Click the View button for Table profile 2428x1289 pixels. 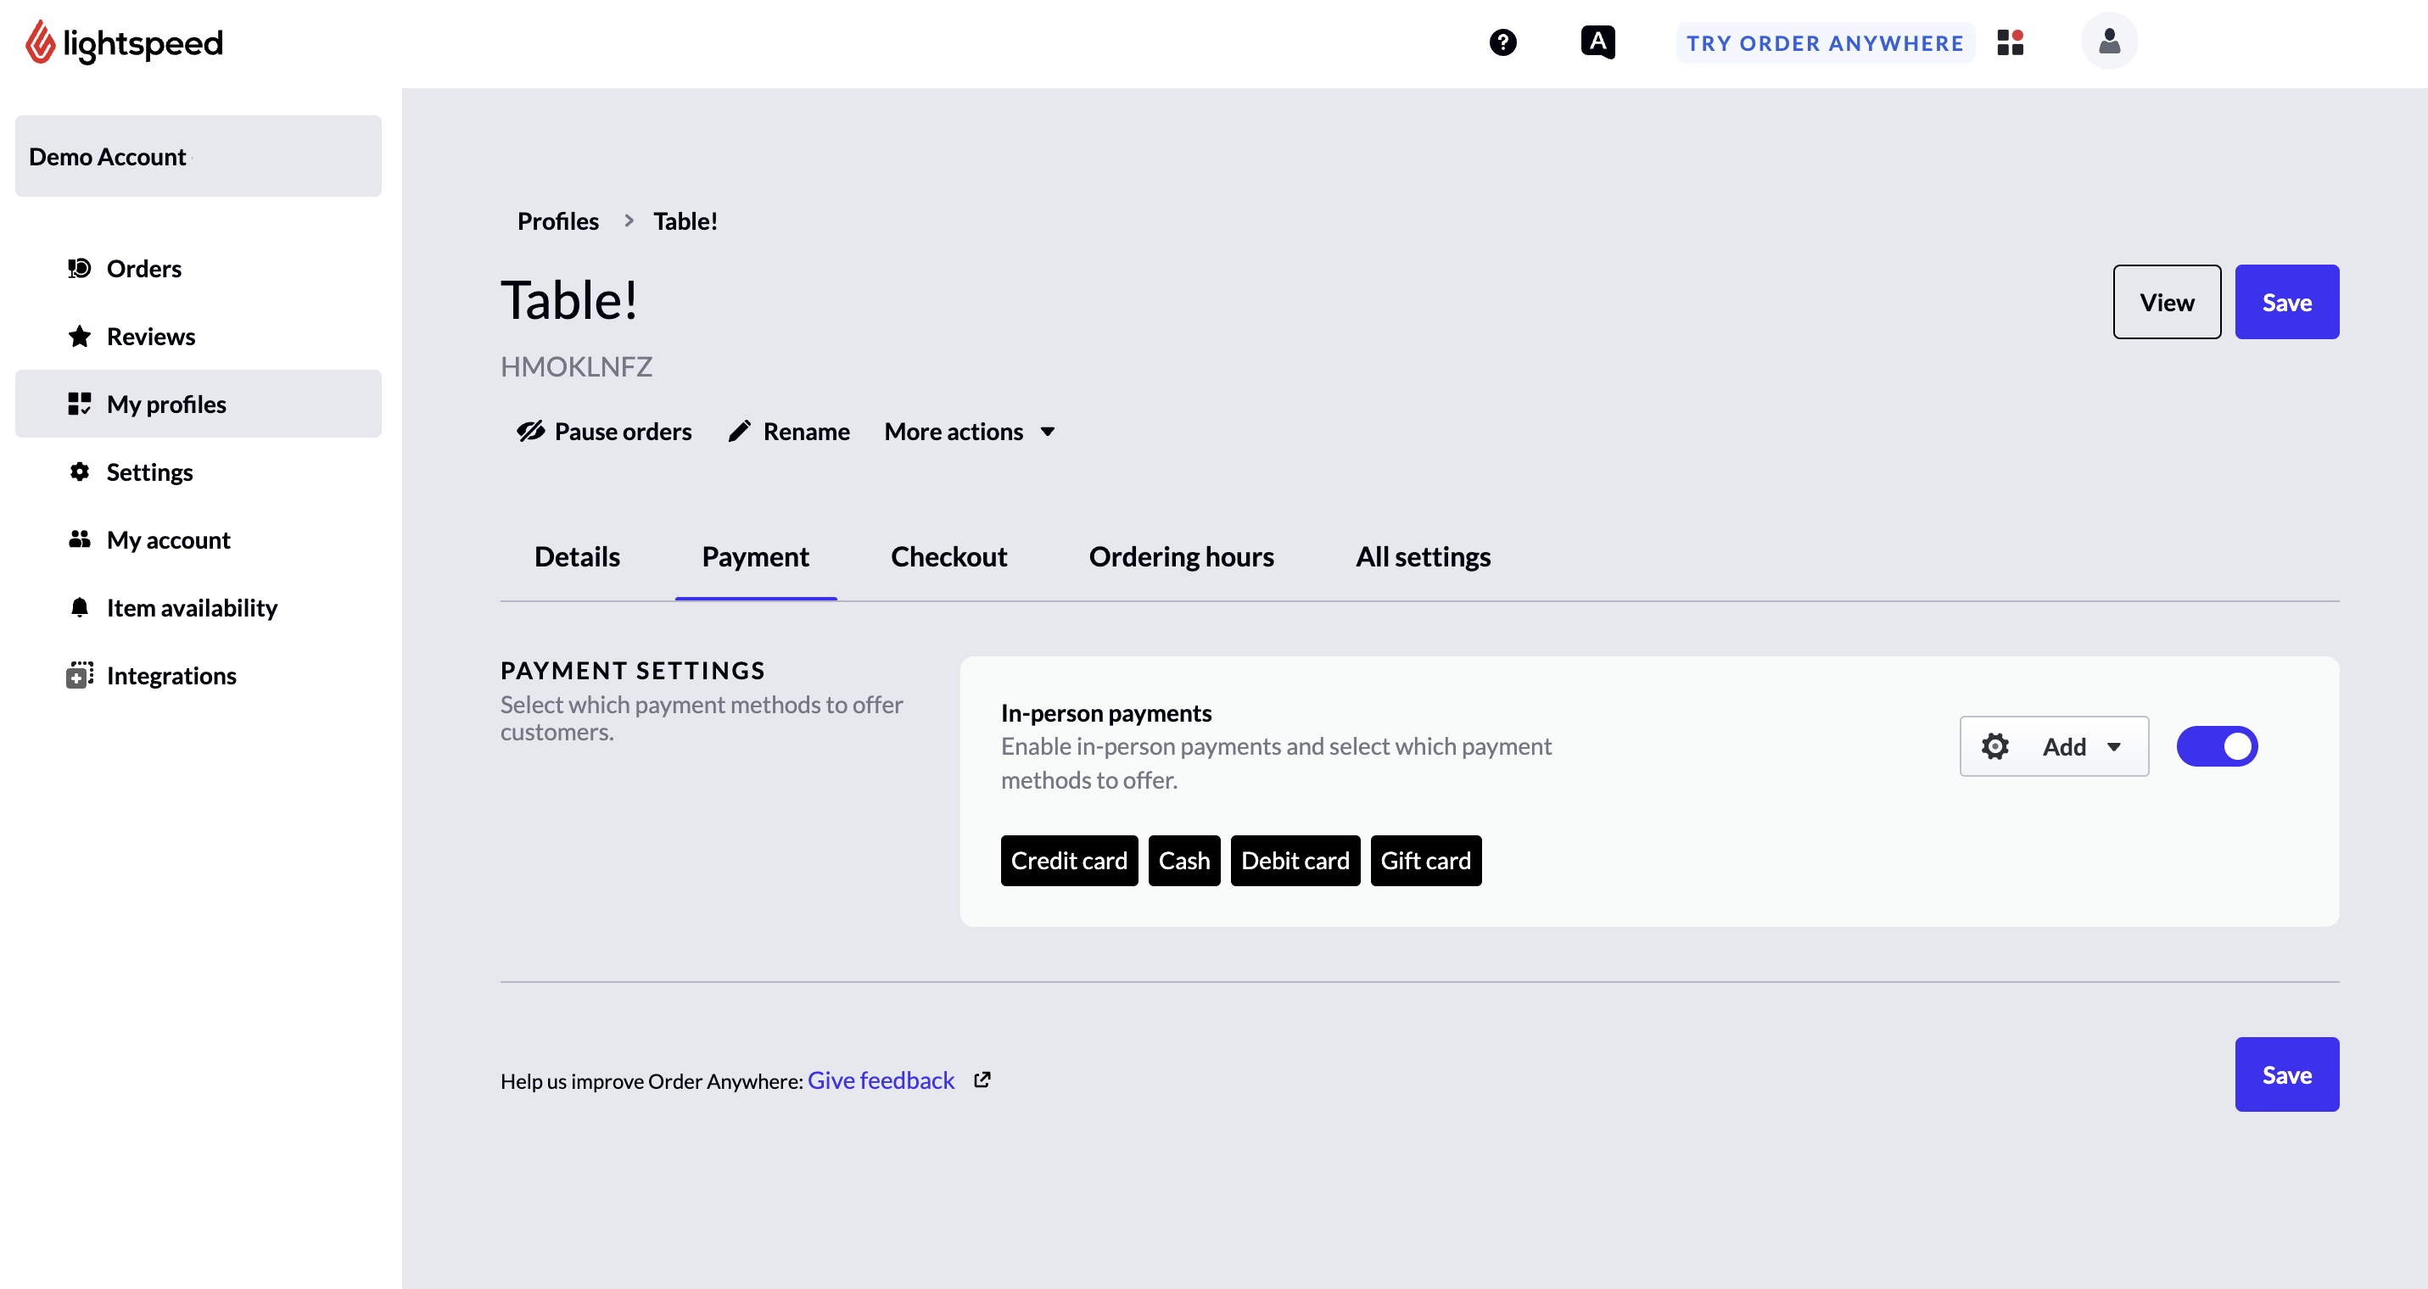[2166, 302]
